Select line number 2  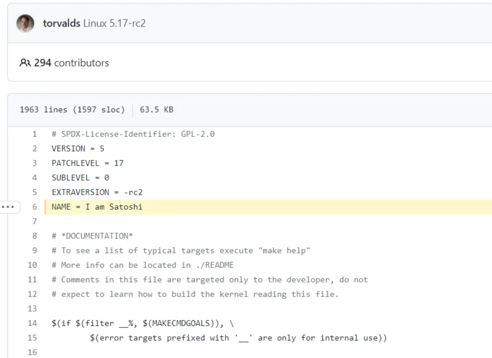pos(35,149)
